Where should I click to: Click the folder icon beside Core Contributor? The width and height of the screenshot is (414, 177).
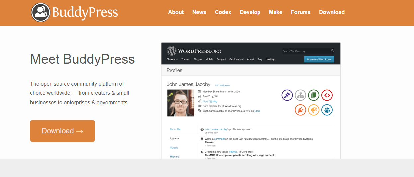click(x=200, y=106)
